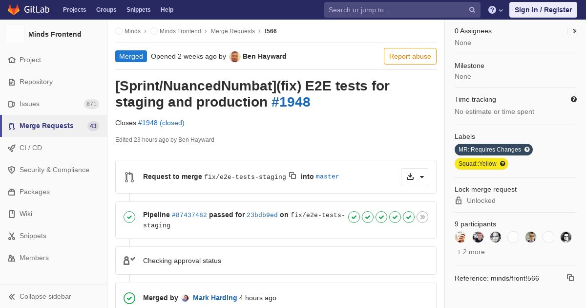Click the first pipeline stage status icon
586x308 pixels.
coord(354,217)
